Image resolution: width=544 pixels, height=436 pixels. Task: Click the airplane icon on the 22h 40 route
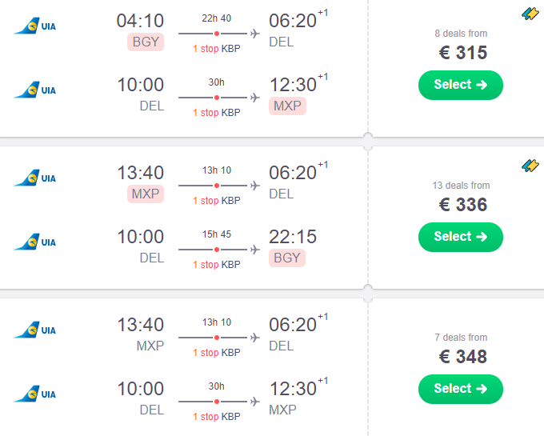[255, 34]
